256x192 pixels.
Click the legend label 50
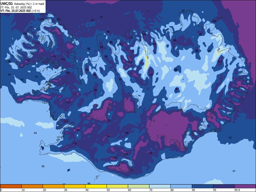[x=108, y=190]
